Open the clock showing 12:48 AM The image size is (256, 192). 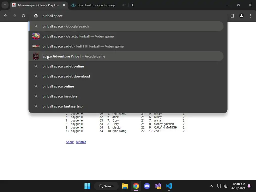click(238, 186)
